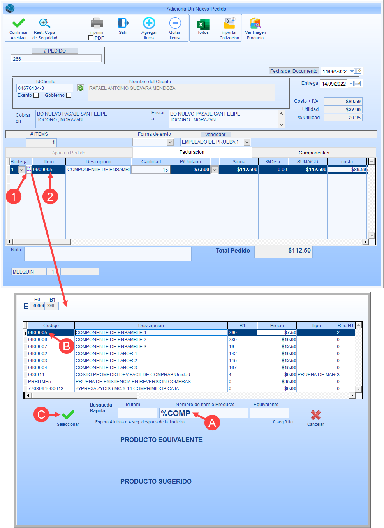
Task: Click the order grid horizontal scrollbar thumb
Action: pos(41,242)
